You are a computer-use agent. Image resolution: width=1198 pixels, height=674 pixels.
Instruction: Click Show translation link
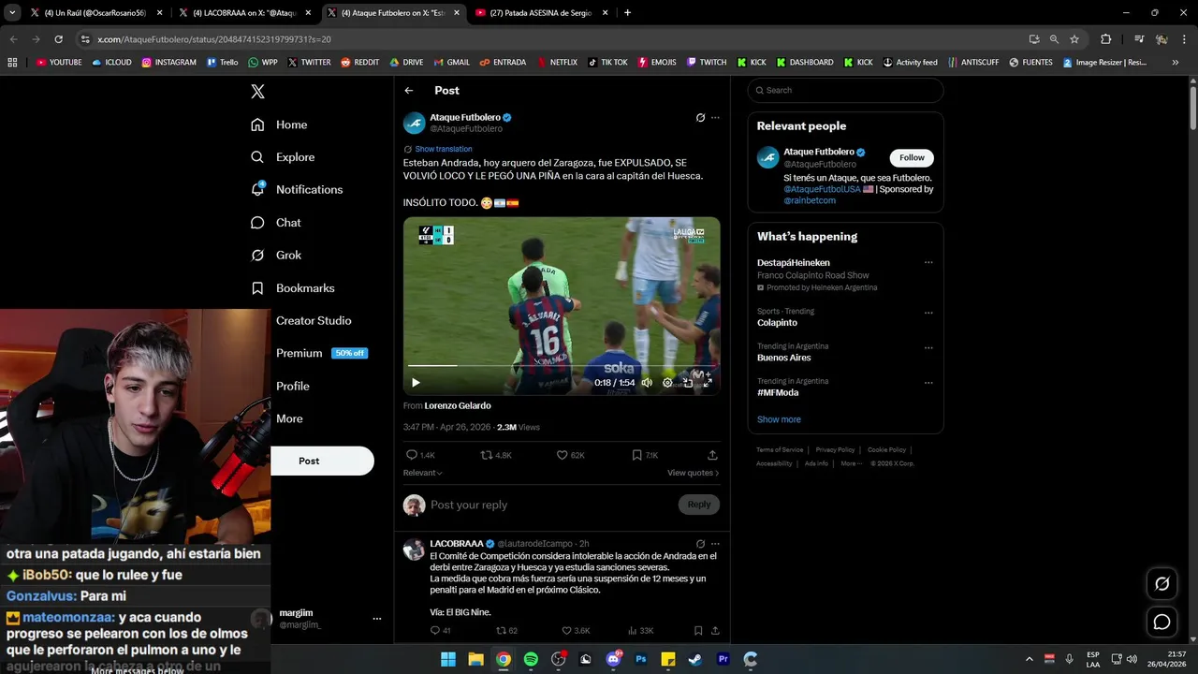(444, 149)
